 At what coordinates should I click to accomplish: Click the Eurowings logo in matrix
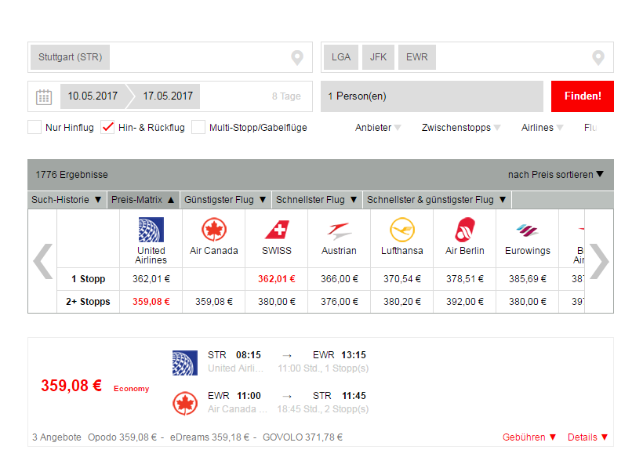coord(528,230)
